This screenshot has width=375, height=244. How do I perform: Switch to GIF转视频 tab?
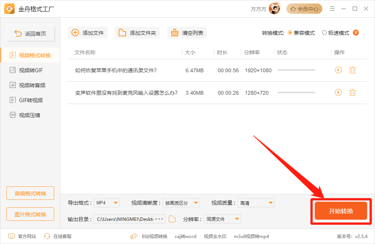(30, 100)
